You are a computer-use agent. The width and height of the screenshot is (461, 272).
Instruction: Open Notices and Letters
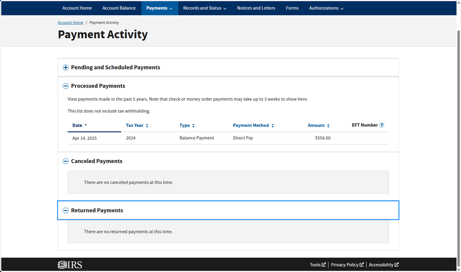[256, 8]
